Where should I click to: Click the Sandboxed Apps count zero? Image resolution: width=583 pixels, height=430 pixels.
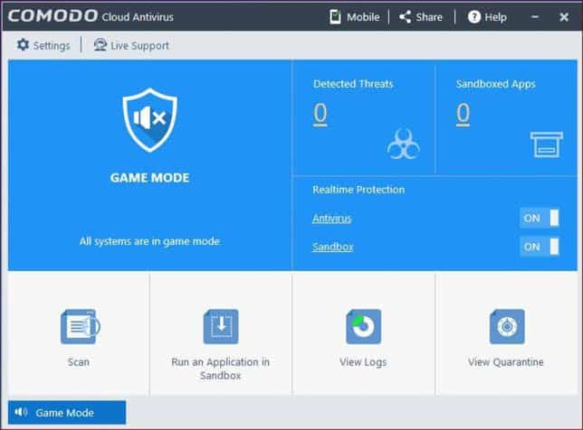pyautogui.click(x=463, y=114)
